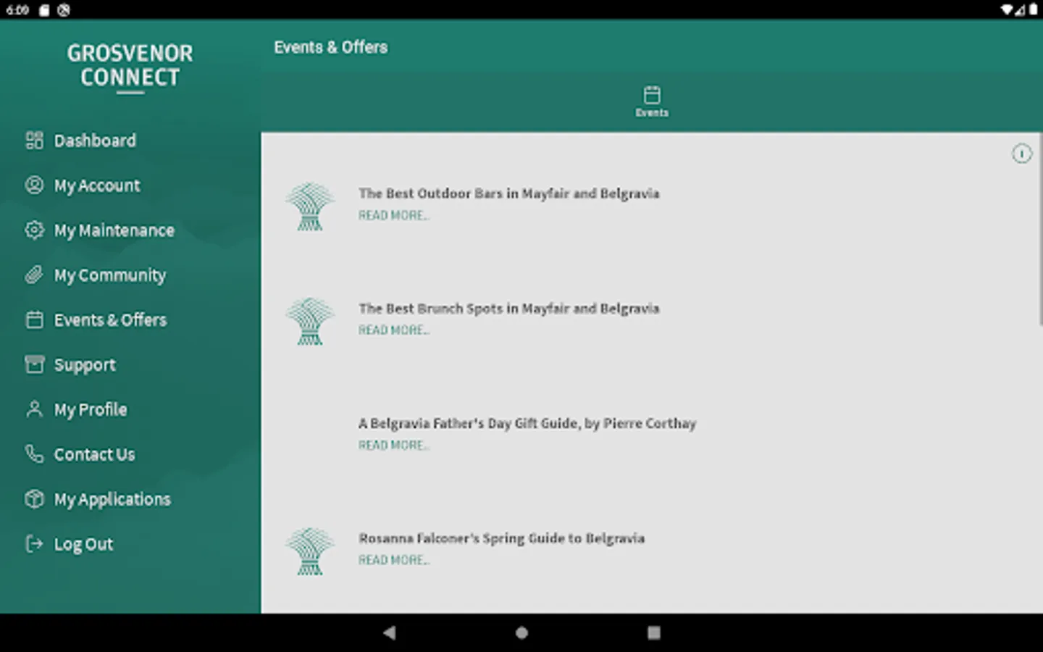Image resolution: width=1043 pixels, height=652 pixels.
Task: Read more on Rosanna Falconer's Spring Guide
Action: tap(393, 560)
